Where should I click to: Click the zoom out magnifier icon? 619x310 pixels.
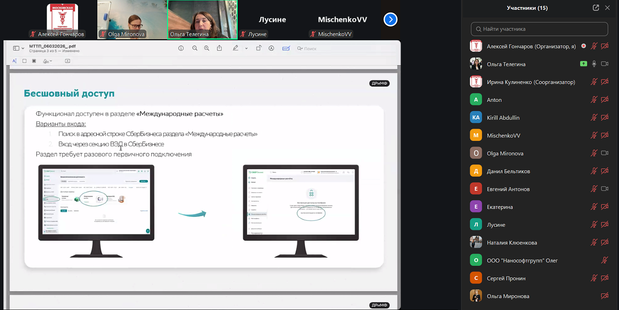coord(195,48)
